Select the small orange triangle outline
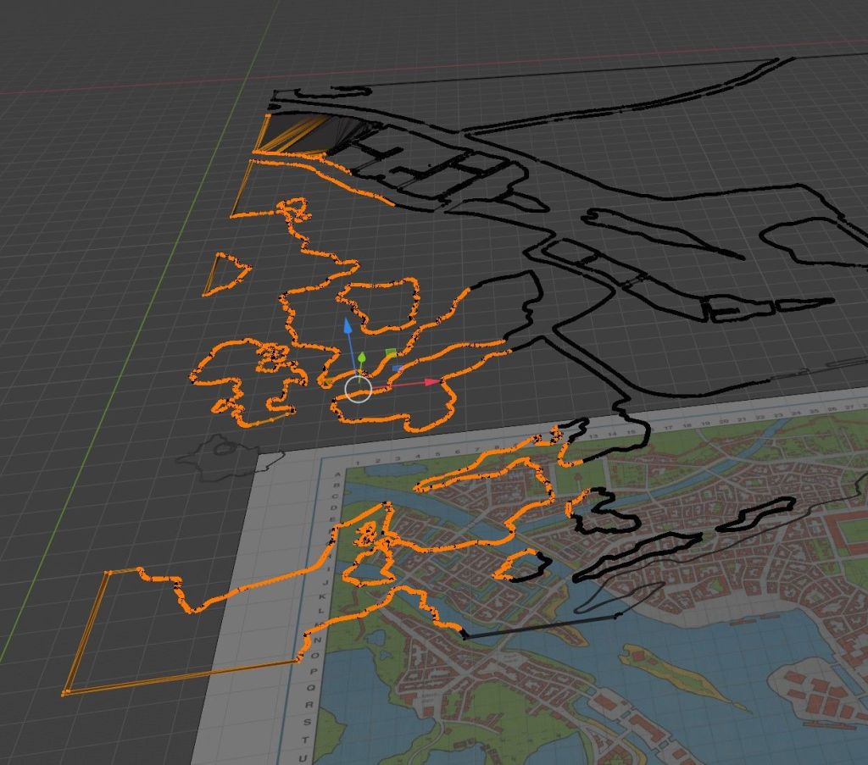 (x=225, y=274)
